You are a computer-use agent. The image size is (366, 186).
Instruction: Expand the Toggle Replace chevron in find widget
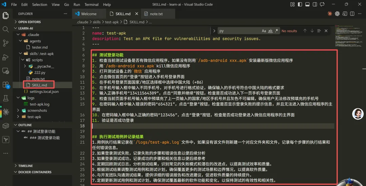click(214, 31)
